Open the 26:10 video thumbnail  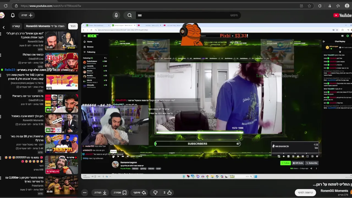62,123
